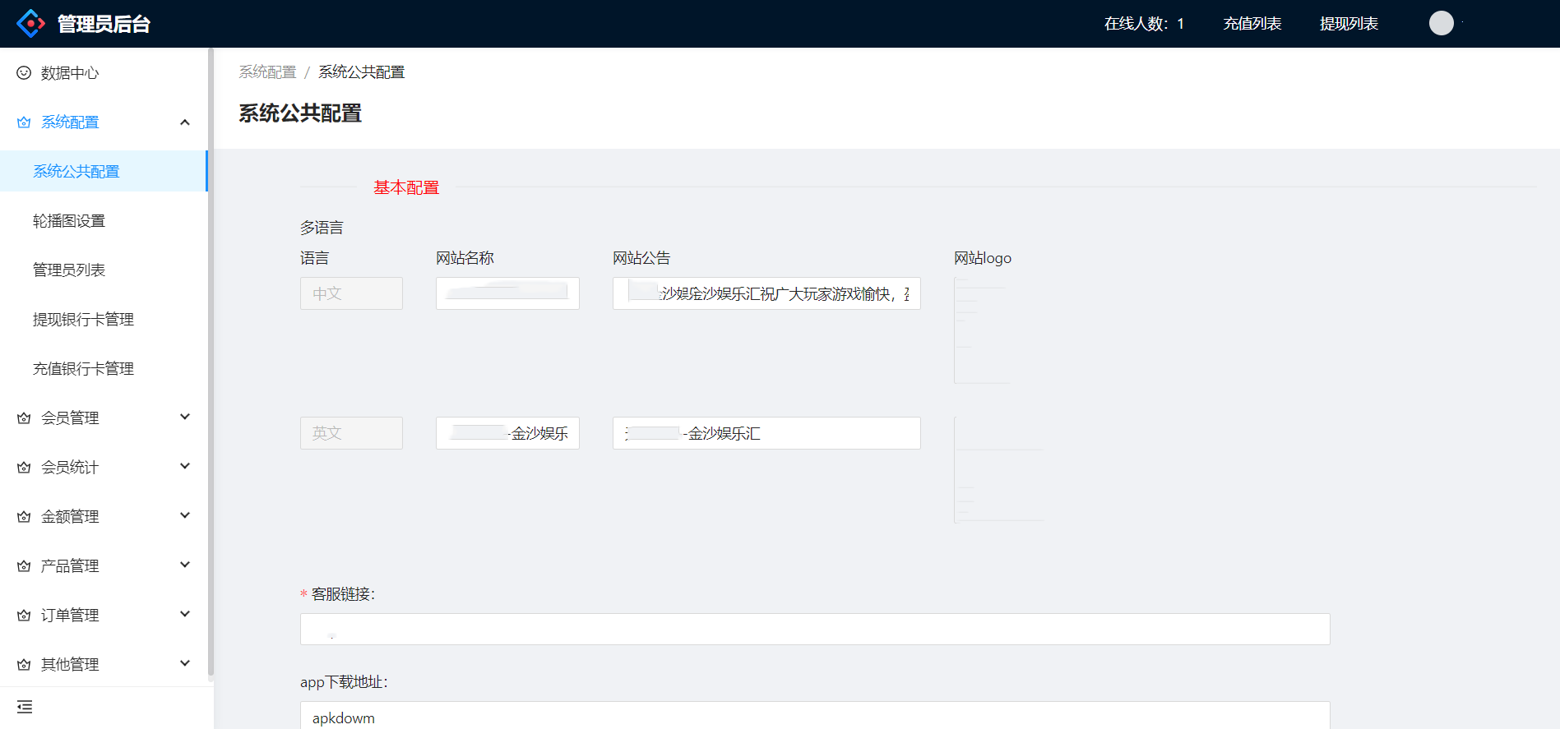Click the 多语言 label
Viewport: 1560px width, 729px height.
pos(322,228)
